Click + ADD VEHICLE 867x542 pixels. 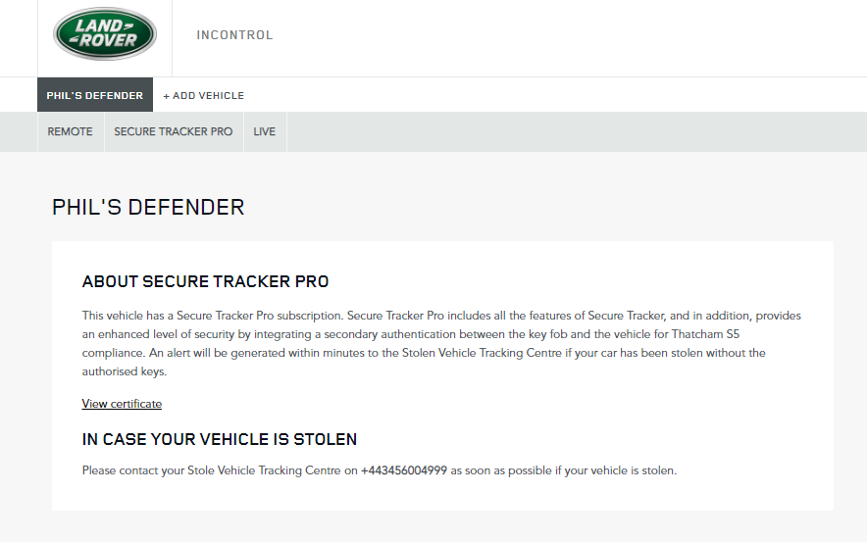[203, 96]
